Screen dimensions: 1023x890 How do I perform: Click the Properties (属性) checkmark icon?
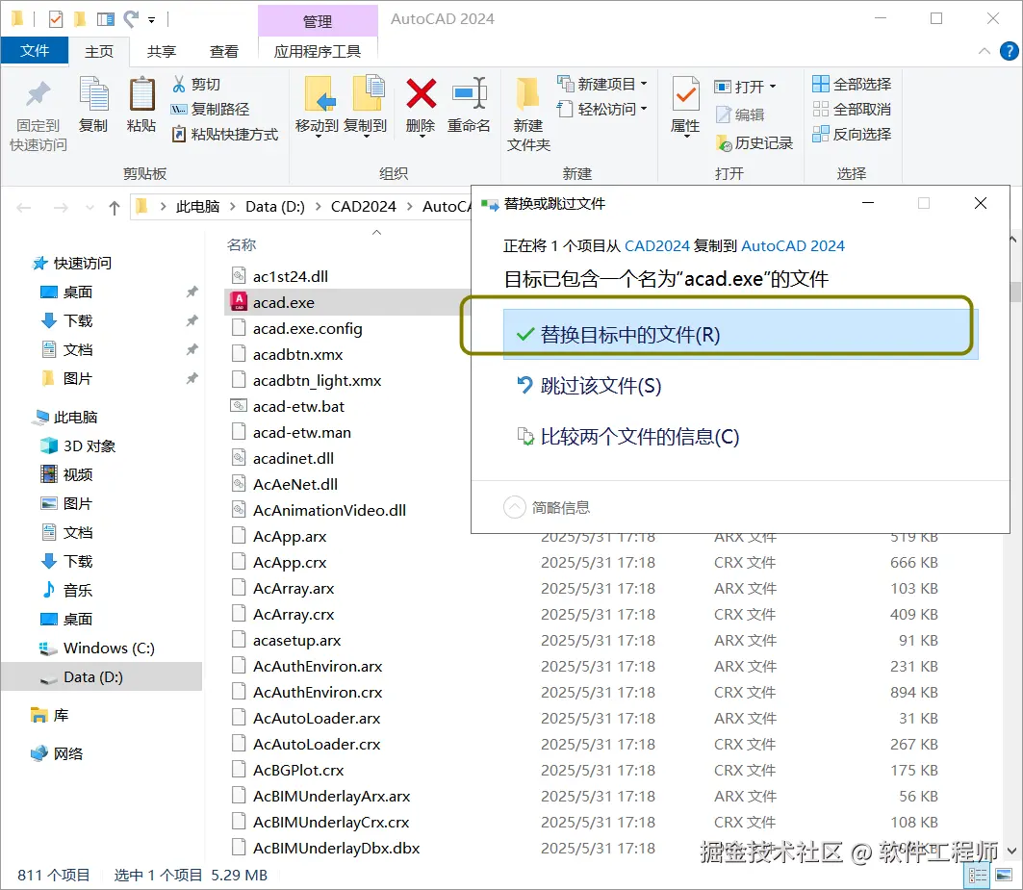pyautogui.click(x=685, y=93)
